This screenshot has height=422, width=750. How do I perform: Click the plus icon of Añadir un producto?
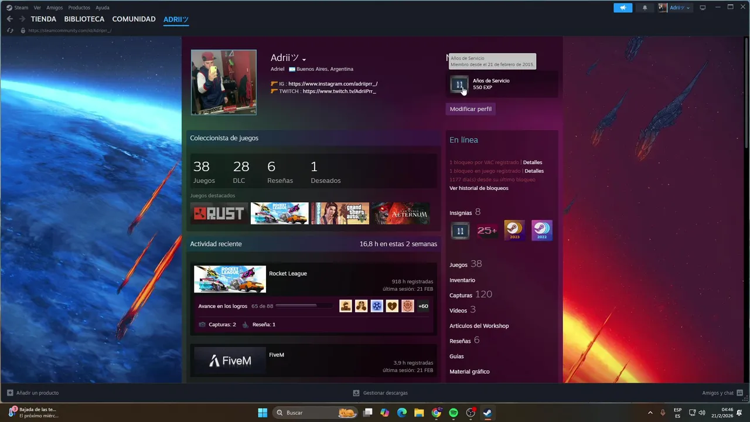click(10, 393)
